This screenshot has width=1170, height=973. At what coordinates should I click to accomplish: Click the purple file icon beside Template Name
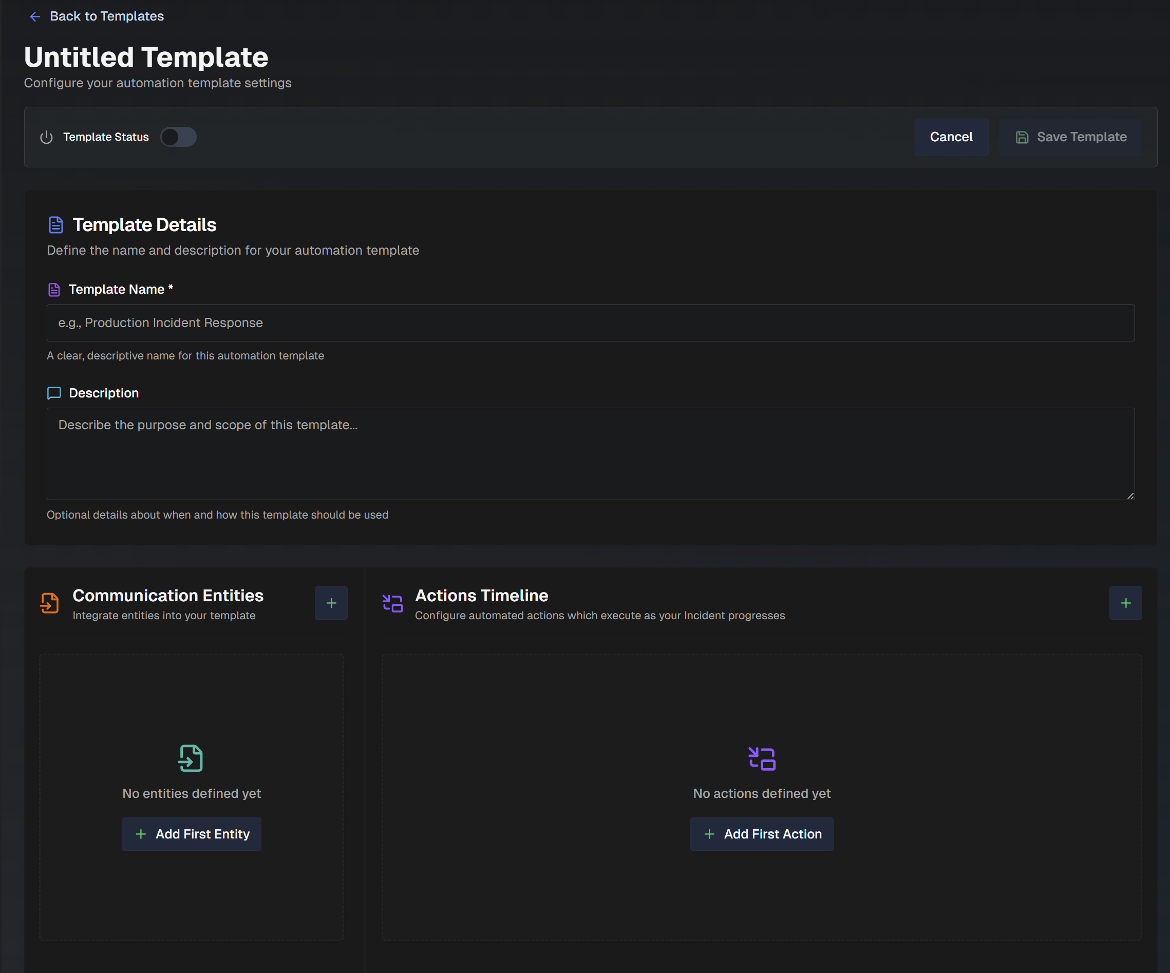click(54, 289)
